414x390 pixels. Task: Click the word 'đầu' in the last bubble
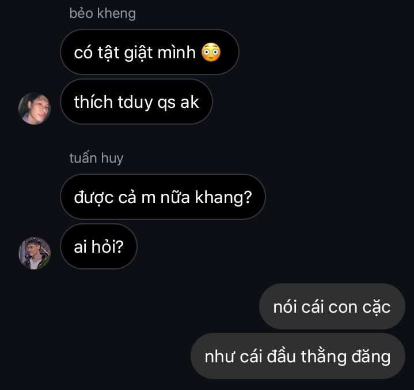click(281, 356)
